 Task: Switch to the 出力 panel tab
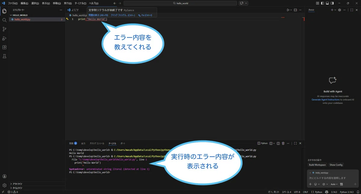coord(83,143)
